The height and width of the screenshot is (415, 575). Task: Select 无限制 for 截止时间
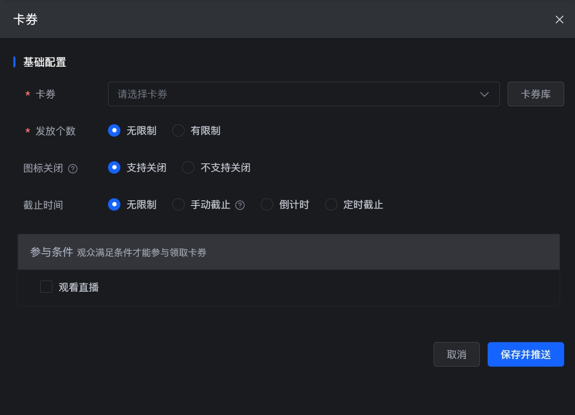click(x=114, y=205)
